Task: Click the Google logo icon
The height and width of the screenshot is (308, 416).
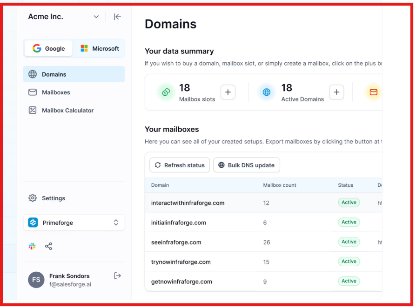Action: pos(37,48)
